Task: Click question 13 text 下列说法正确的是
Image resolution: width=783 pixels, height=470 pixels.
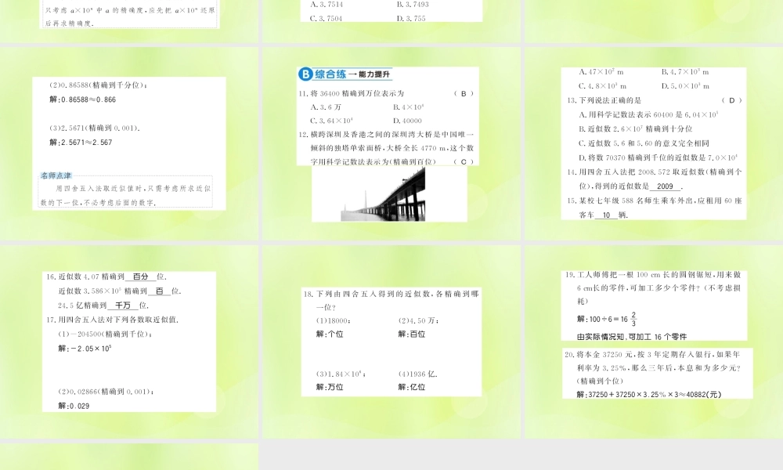Action: [604, 100]
